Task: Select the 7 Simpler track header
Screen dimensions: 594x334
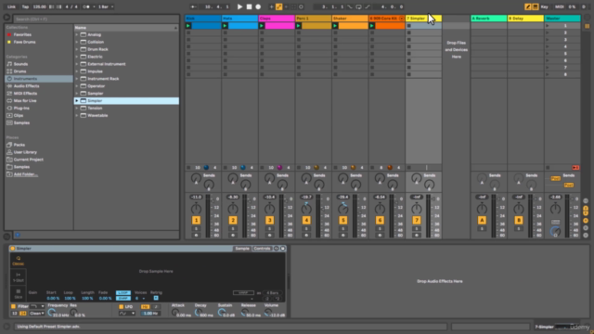Action: 423,19
